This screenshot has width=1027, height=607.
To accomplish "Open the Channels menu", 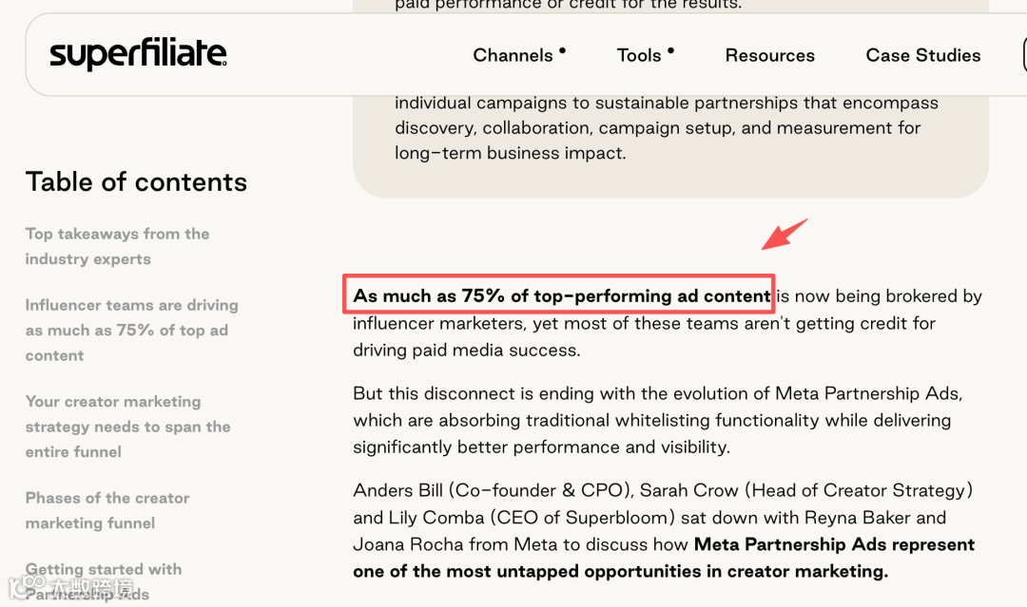I will pos(513,55).
